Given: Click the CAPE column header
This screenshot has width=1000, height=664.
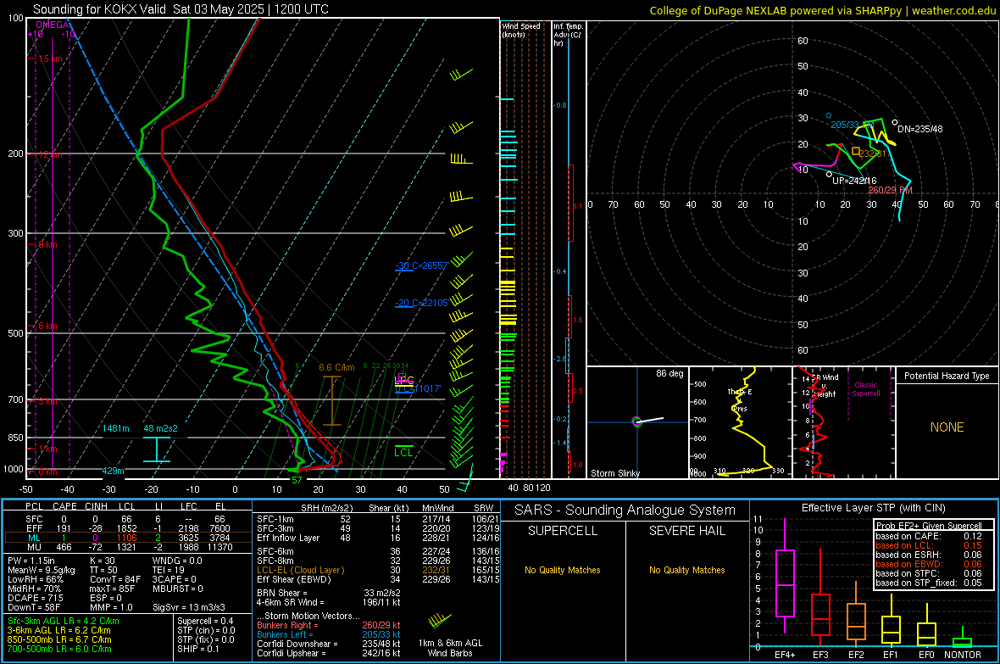Looking at the screenshot, I should (64, 506).
